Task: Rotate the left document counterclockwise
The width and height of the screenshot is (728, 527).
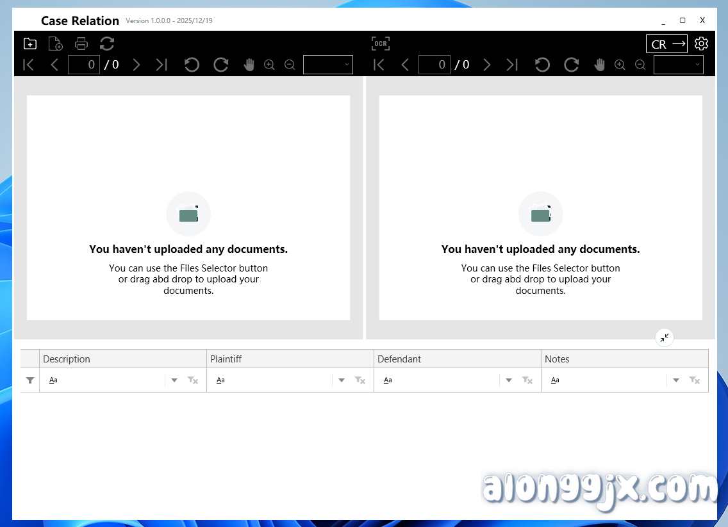Action: click(x=192, y=65)
